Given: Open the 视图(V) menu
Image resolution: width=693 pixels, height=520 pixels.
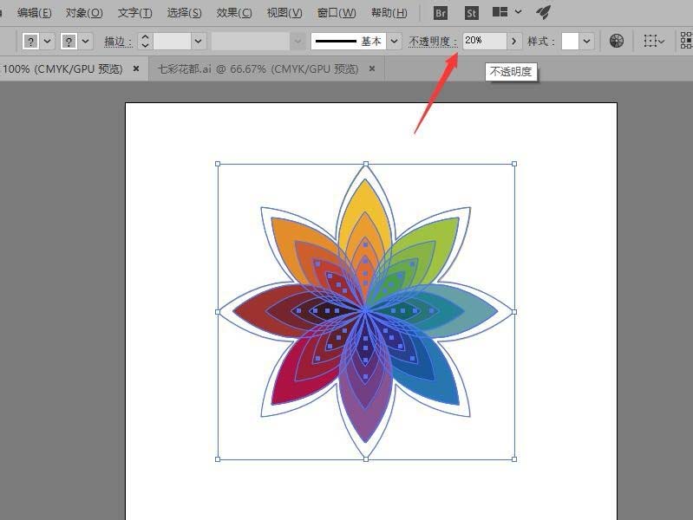Looking at the screenshot, I should pos(284,13).
